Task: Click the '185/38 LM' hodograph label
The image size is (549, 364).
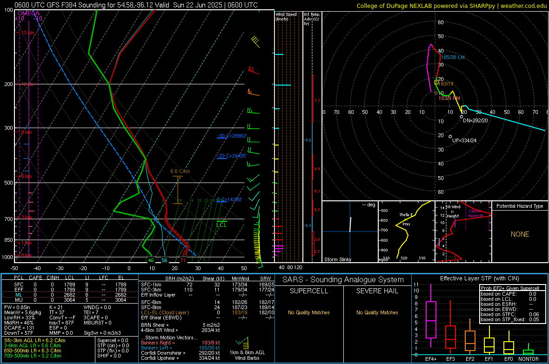Action: pyautogui.click(x=453, y=57)
